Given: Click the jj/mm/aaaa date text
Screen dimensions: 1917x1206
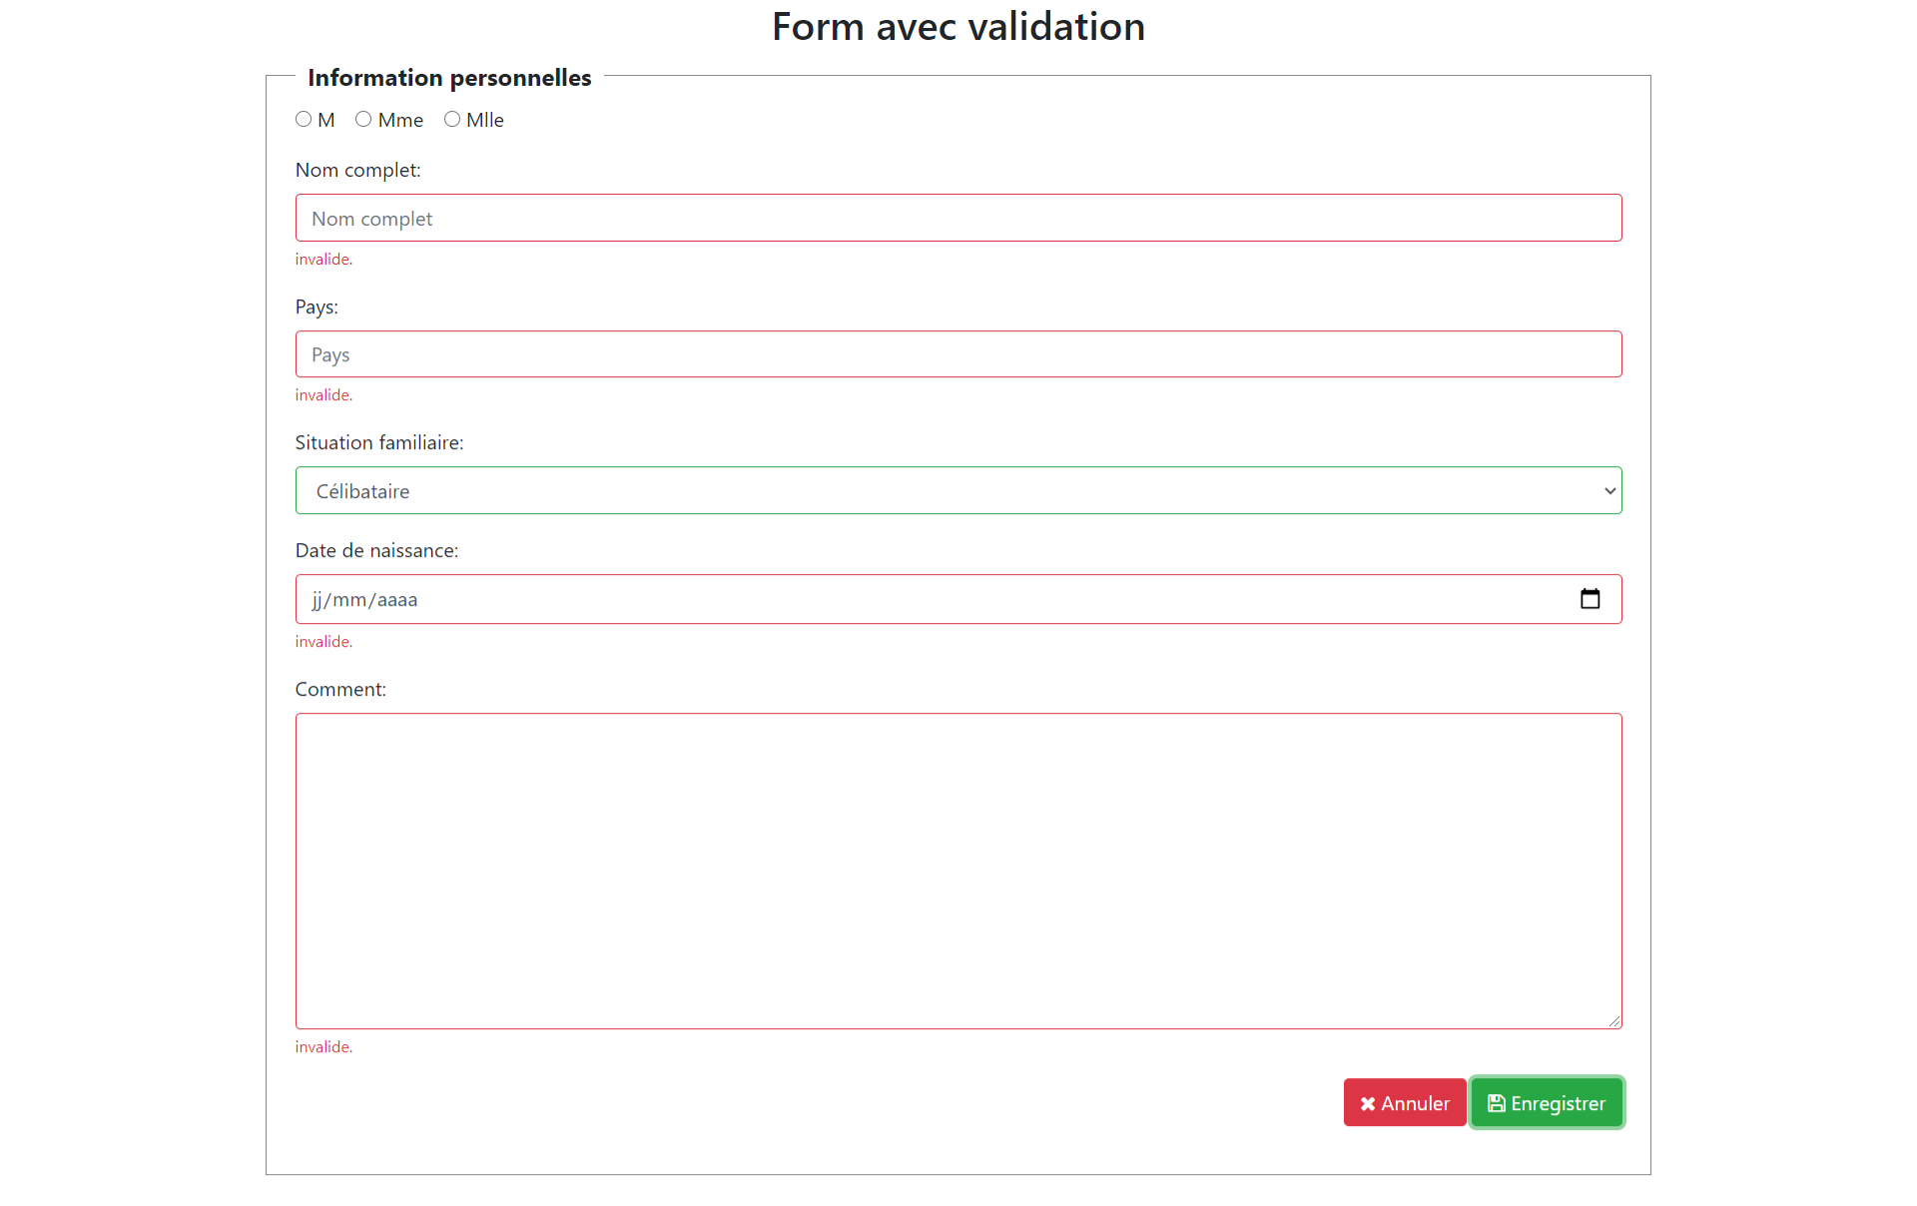Looking at the screenshot, I should click(364, 599).
